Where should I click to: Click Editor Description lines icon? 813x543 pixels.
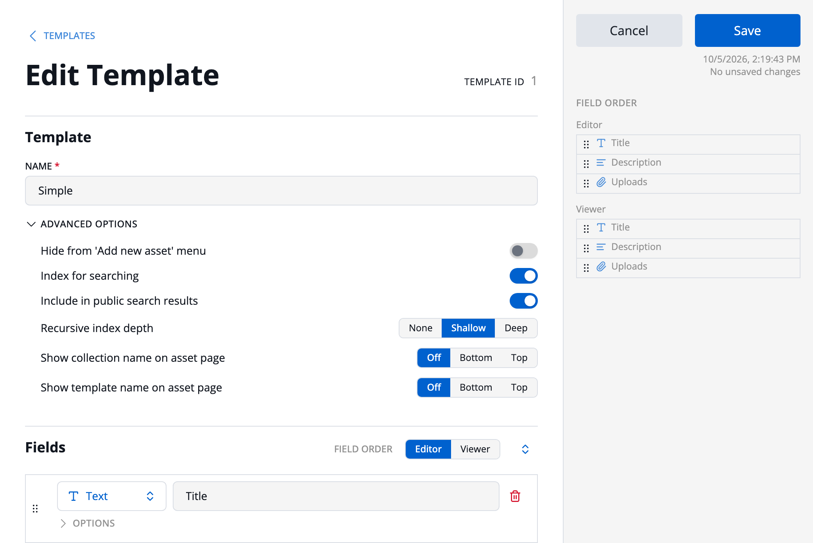tap(601, 163)
